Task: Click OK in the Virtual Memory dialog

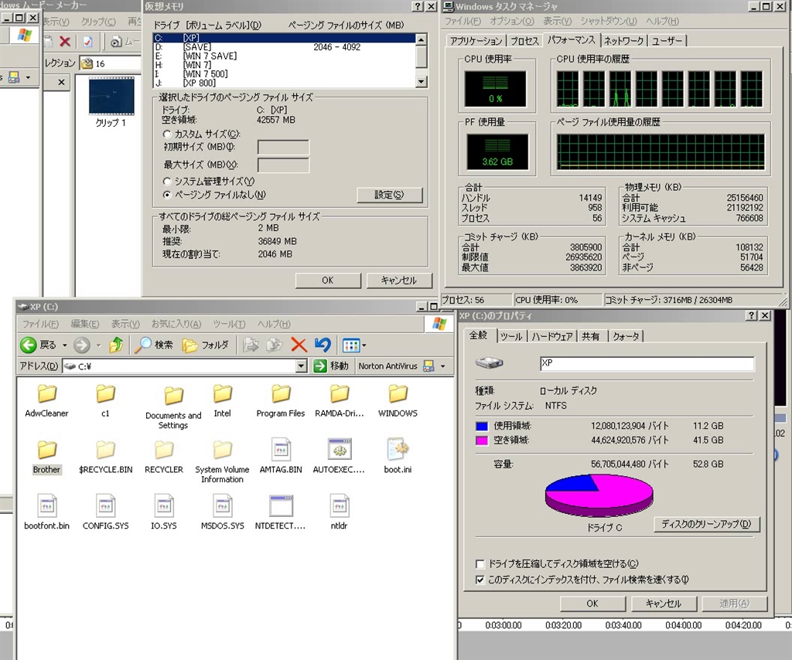Action: coord(328,280)
